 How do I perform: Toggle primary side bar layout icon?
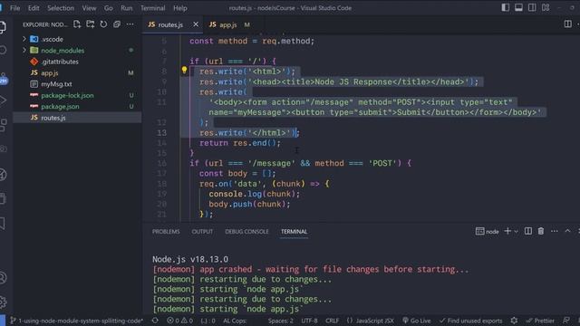506,7
